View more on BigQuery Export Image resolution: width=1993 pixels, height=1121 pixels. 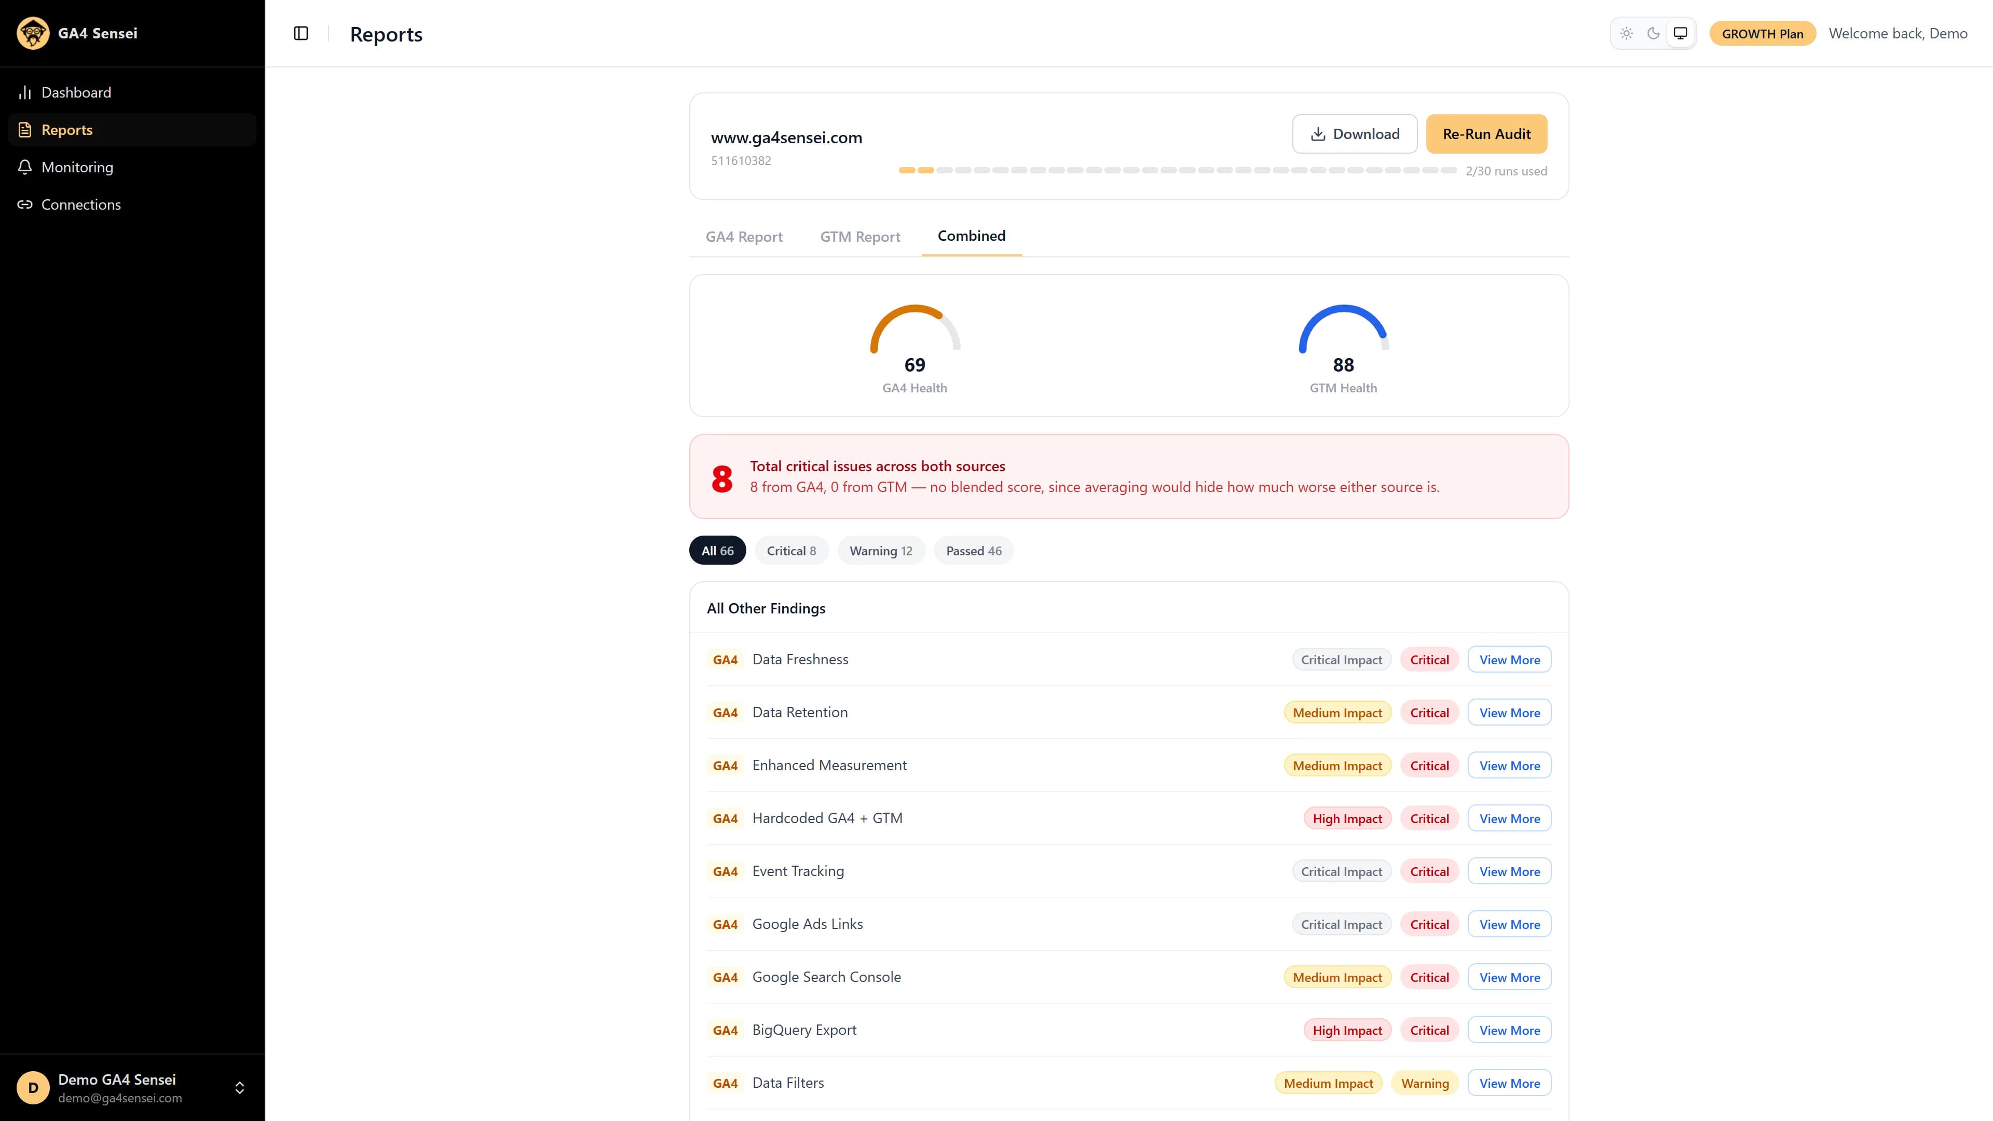[x=1509, y=1031]
